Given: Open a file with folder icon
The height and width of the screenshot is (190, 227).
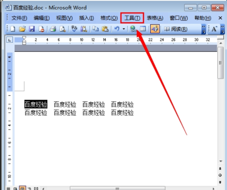Looking at the screenshot, I should pos(22,29).
